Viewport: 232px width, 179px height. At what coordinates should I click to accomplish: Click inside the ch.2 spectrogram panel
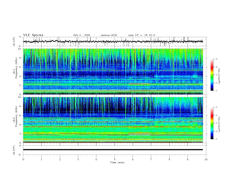(x=113, y=120)
